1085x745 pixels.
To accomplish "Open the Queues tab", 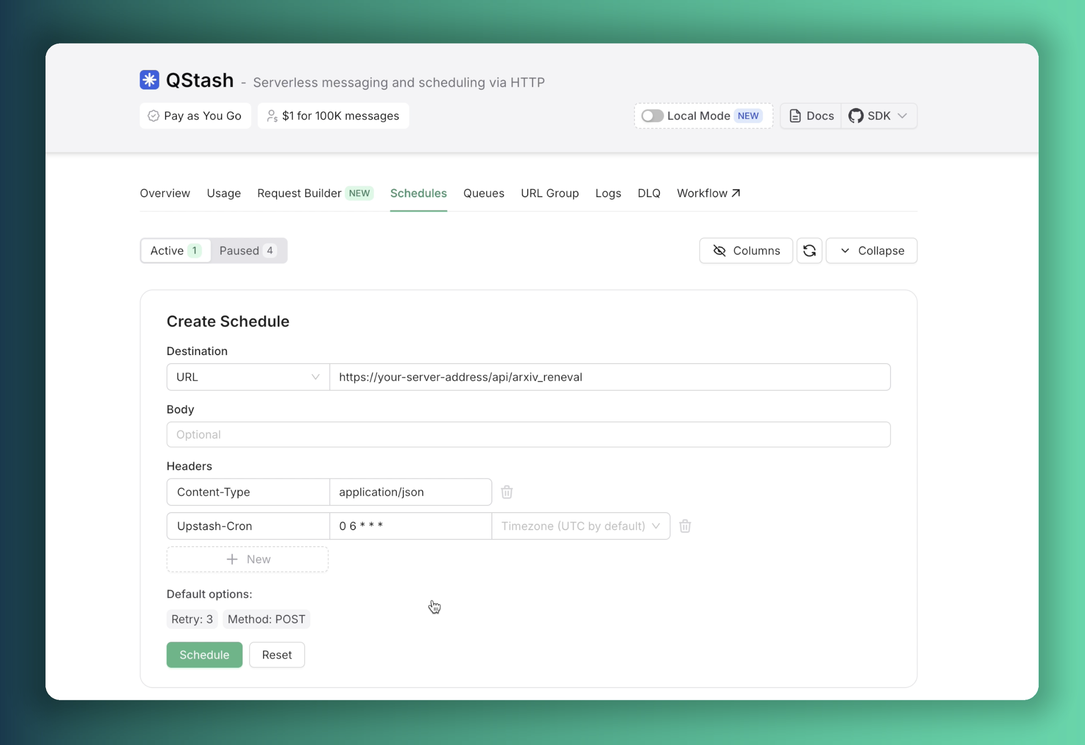I will (x=483, y=193).
